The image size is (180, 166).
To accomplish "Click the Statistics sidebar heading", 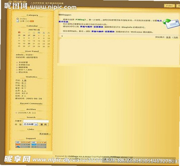I will (x=31, y=77).
